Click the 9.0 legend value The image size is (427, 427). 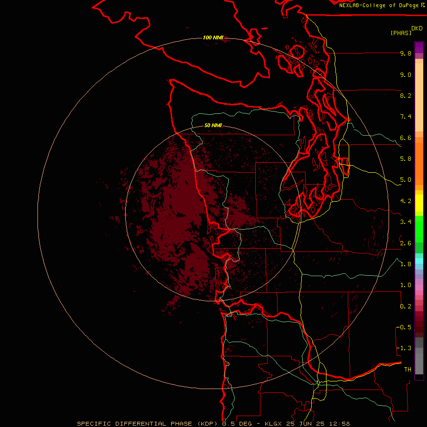click(406, 74)
